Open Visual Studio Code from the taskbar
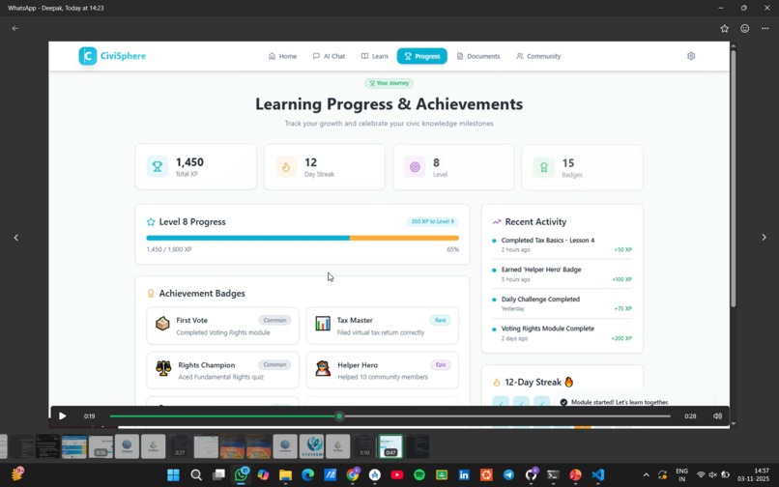Viewport: 779px width, 487px height. (x=597, y=474)
